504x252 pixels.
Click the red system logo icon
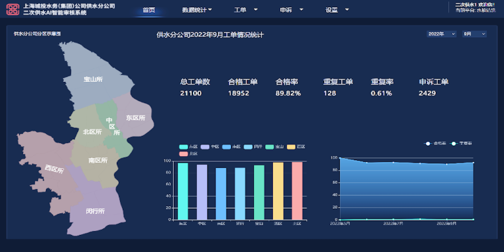(x=13, y=9)
